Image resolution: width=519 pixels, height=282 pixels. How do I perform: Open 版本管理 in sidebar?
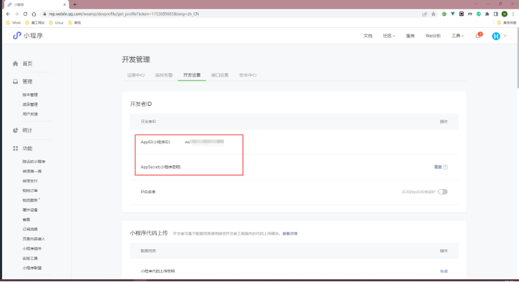point(30,95)
